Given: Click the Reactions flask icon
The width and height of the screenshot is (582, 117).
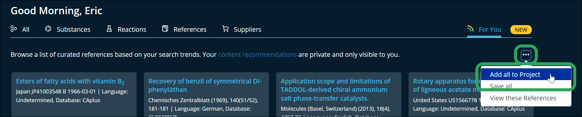Looking at the screenshot, I should click(x=109, y=29).
